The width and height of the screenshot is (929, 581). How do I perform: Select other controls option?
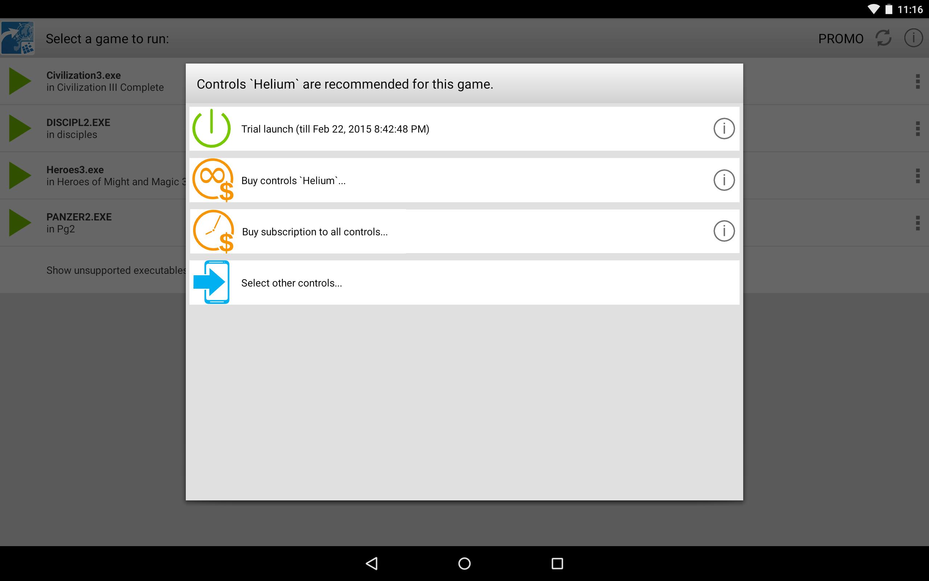(x=464, y=283)
